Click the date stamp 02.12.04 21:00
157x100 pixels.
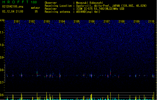pyautogui.click(x=13, y=11)
